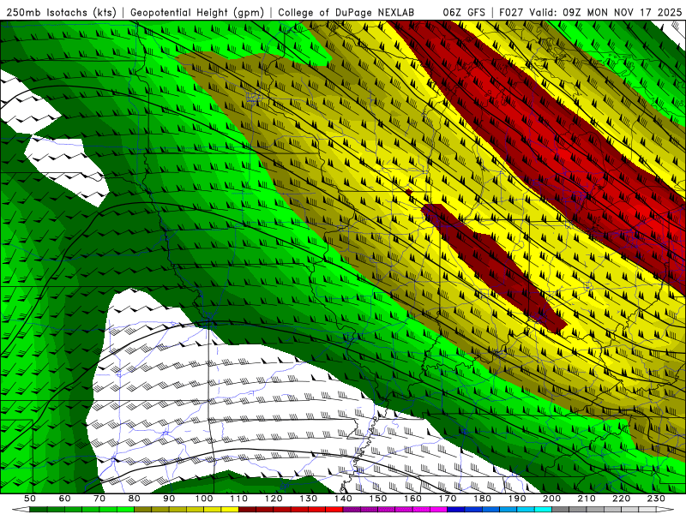Click the 120 label on the color scale
The height and width of the screenshot is (514, 686).
(274, 499)
